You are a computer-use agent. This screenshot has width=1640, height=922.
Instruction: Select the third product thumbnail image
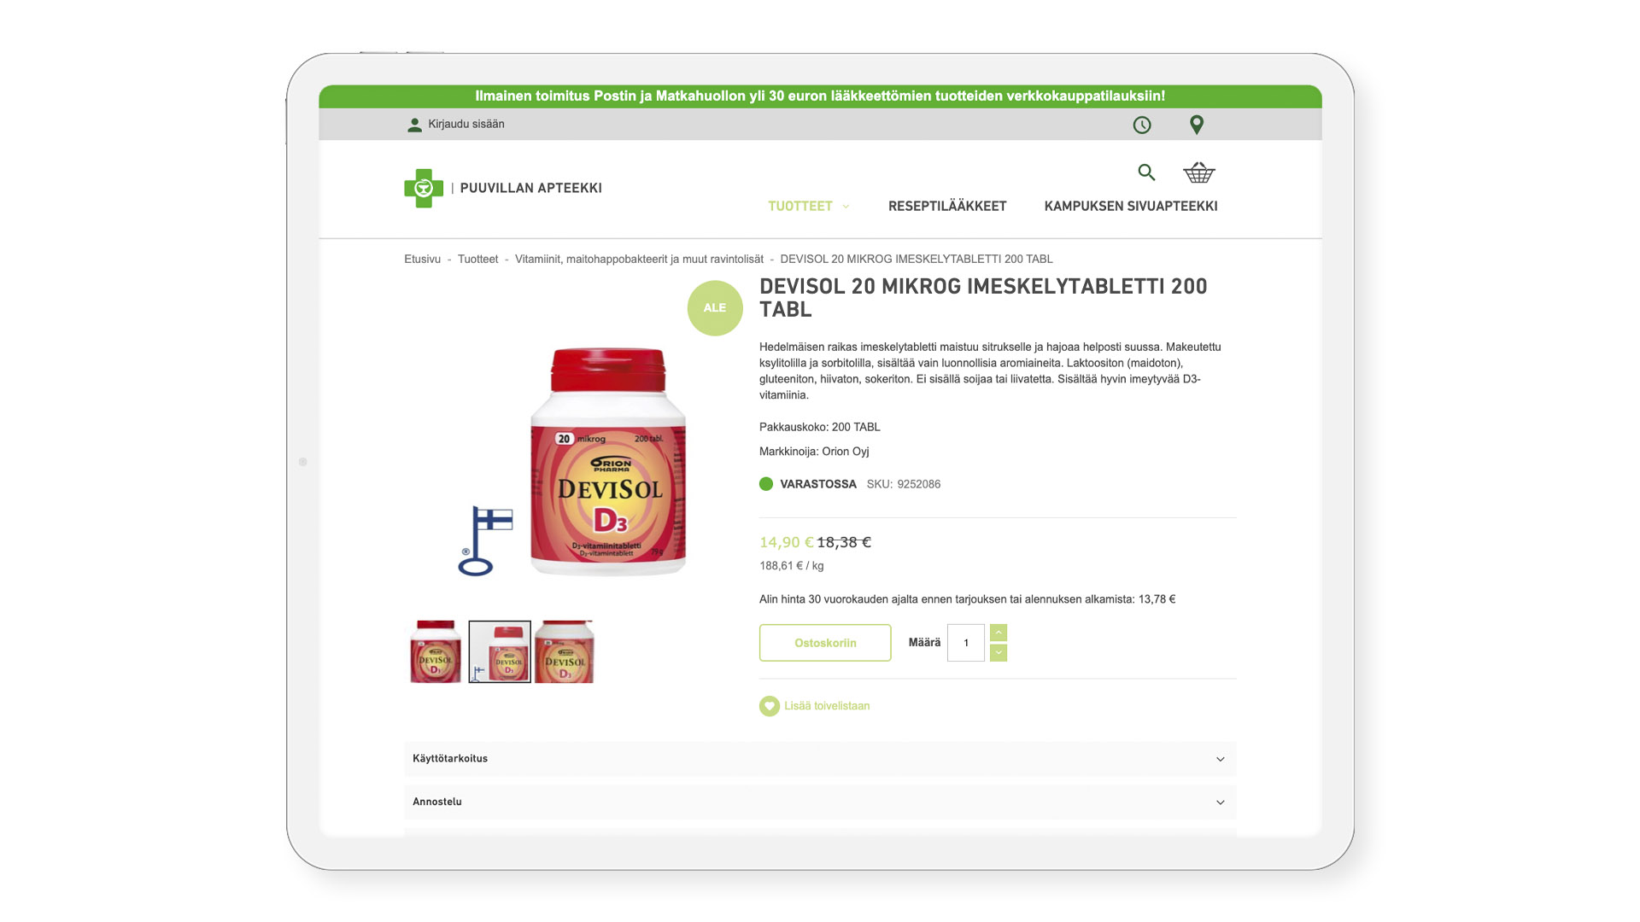click(565, 652)
